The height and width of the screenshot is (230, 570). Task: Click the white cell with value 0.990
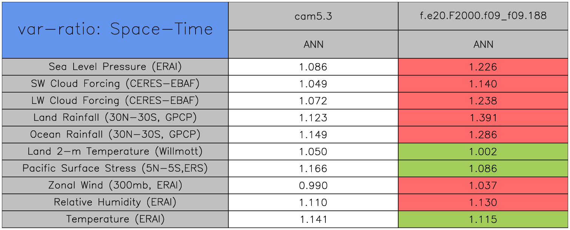point(313,186)
